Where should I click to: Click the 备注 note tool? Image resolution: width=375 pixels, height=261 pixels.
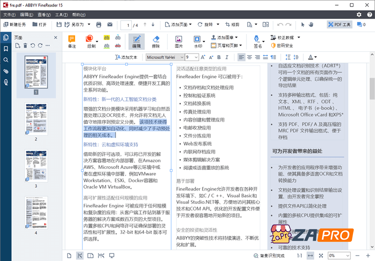click(x=72, y=41)
